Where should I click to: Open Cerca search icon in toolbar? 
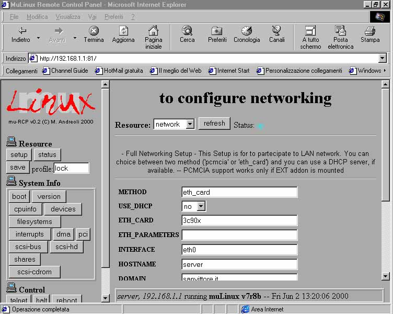point(187,31)
